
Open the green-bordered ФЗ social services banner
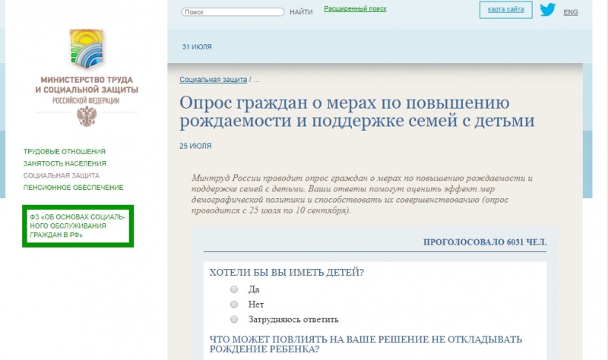[x=78, y=226]
